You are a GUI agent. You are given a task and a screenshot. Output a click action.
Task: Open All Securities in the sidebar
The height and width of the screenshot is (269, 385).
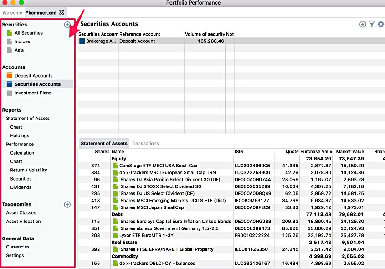click(x=29, y=33)
